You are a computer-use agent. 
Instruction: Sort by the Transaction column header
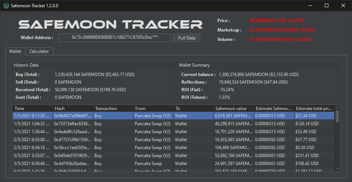tap(113, 108)
